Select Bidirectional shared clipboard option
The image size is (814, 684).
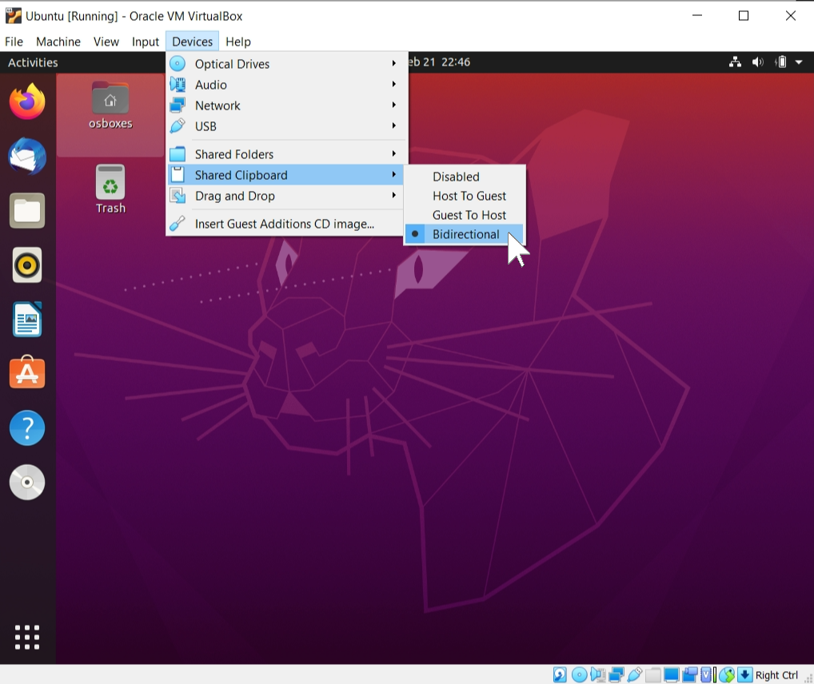[465, 234]
